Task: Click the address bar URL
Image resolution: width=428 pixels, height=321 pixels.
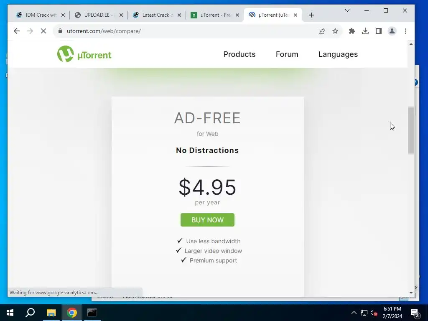Action: (104, 31)
